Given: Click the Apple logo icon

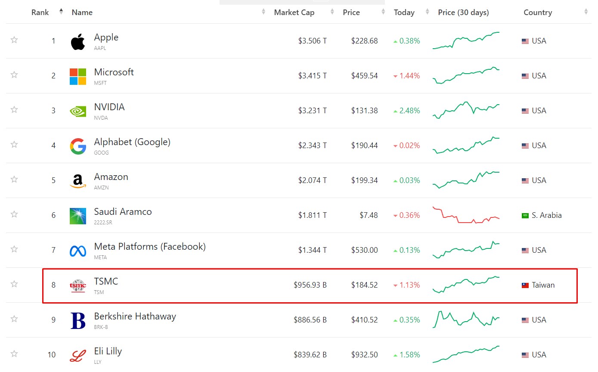Looking at the screenshot, I should 78,42.
